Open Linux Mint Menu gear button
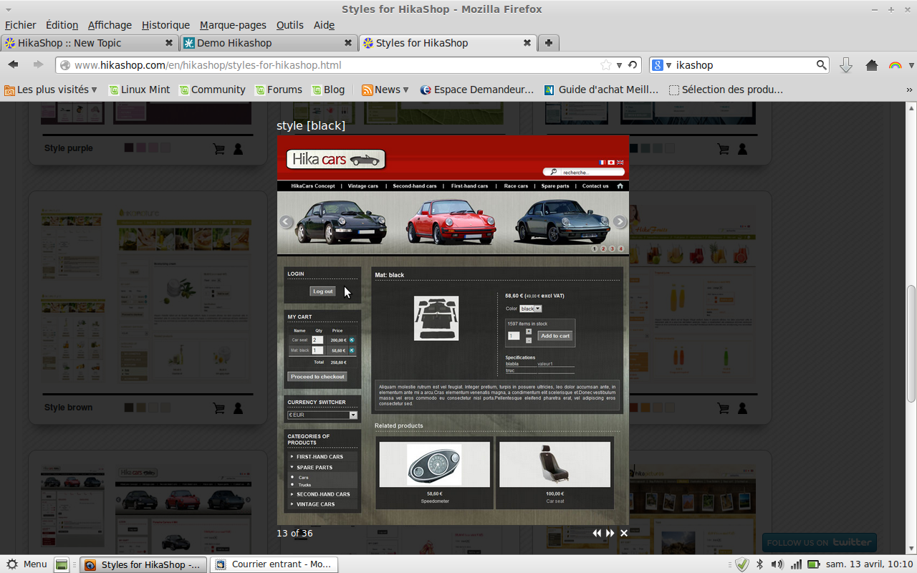The height and width of the screenshot is (573, 917). coord(26,564)
